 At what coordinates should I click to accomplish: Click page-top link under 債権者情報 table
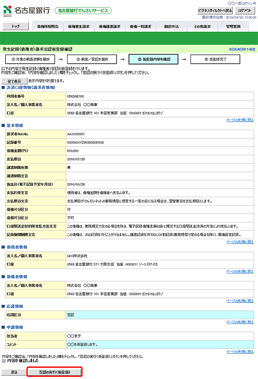(x=240, y=301)
